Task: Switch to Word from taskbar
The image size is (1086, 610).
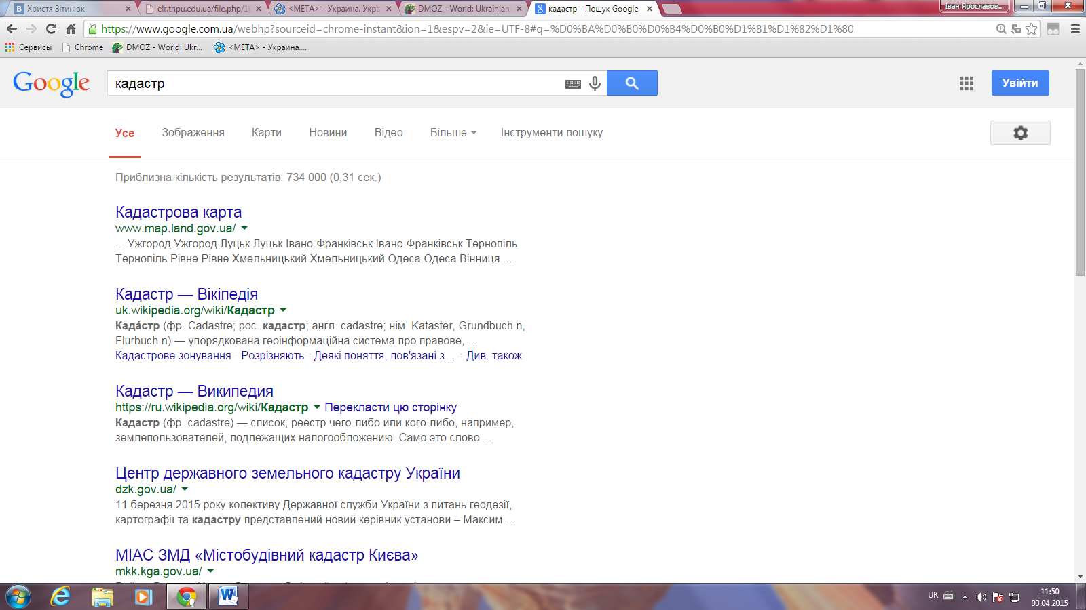Action: click(228, 597)
